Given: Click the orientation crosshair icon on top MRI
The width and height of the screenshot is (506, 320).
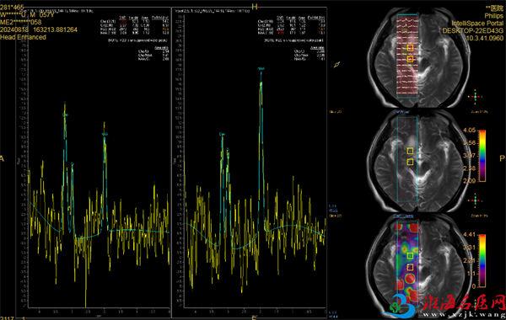Looking at the screenshot, I should coord(475,97).
